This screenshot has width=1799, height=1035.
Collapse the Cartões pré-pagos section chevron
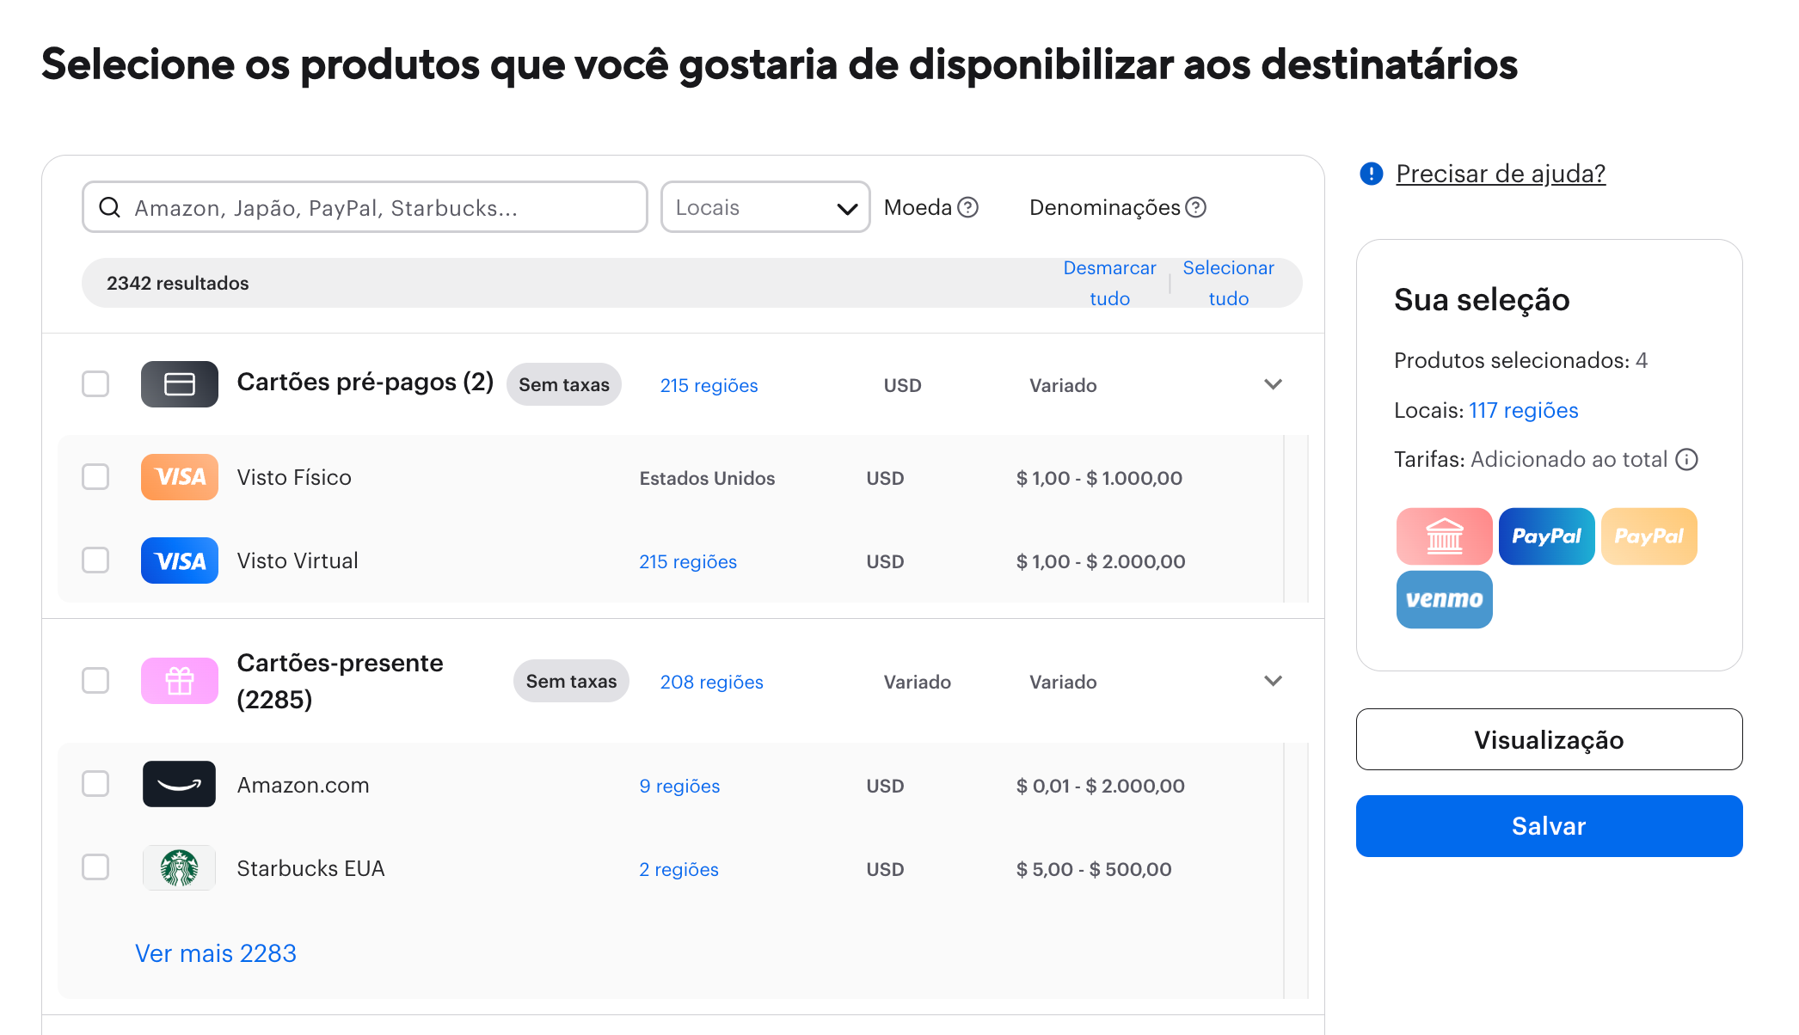(1274, 384)
